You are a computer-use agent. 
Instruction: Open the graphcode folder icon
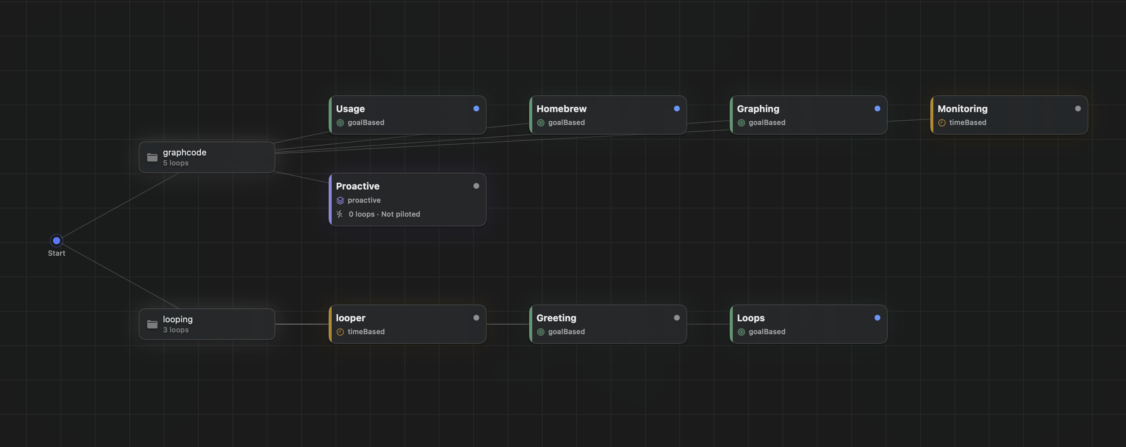[152, 157]
